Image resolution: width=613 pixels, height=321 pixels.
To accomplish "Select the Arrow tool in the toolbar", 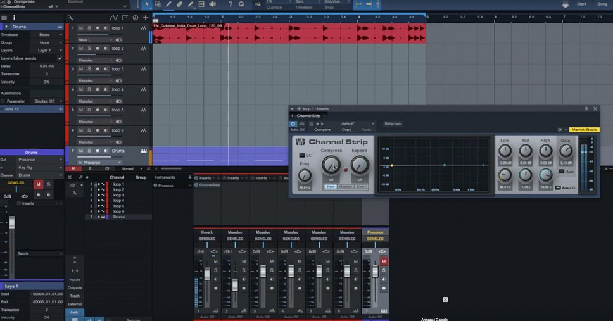I will (x=146, y=4).
